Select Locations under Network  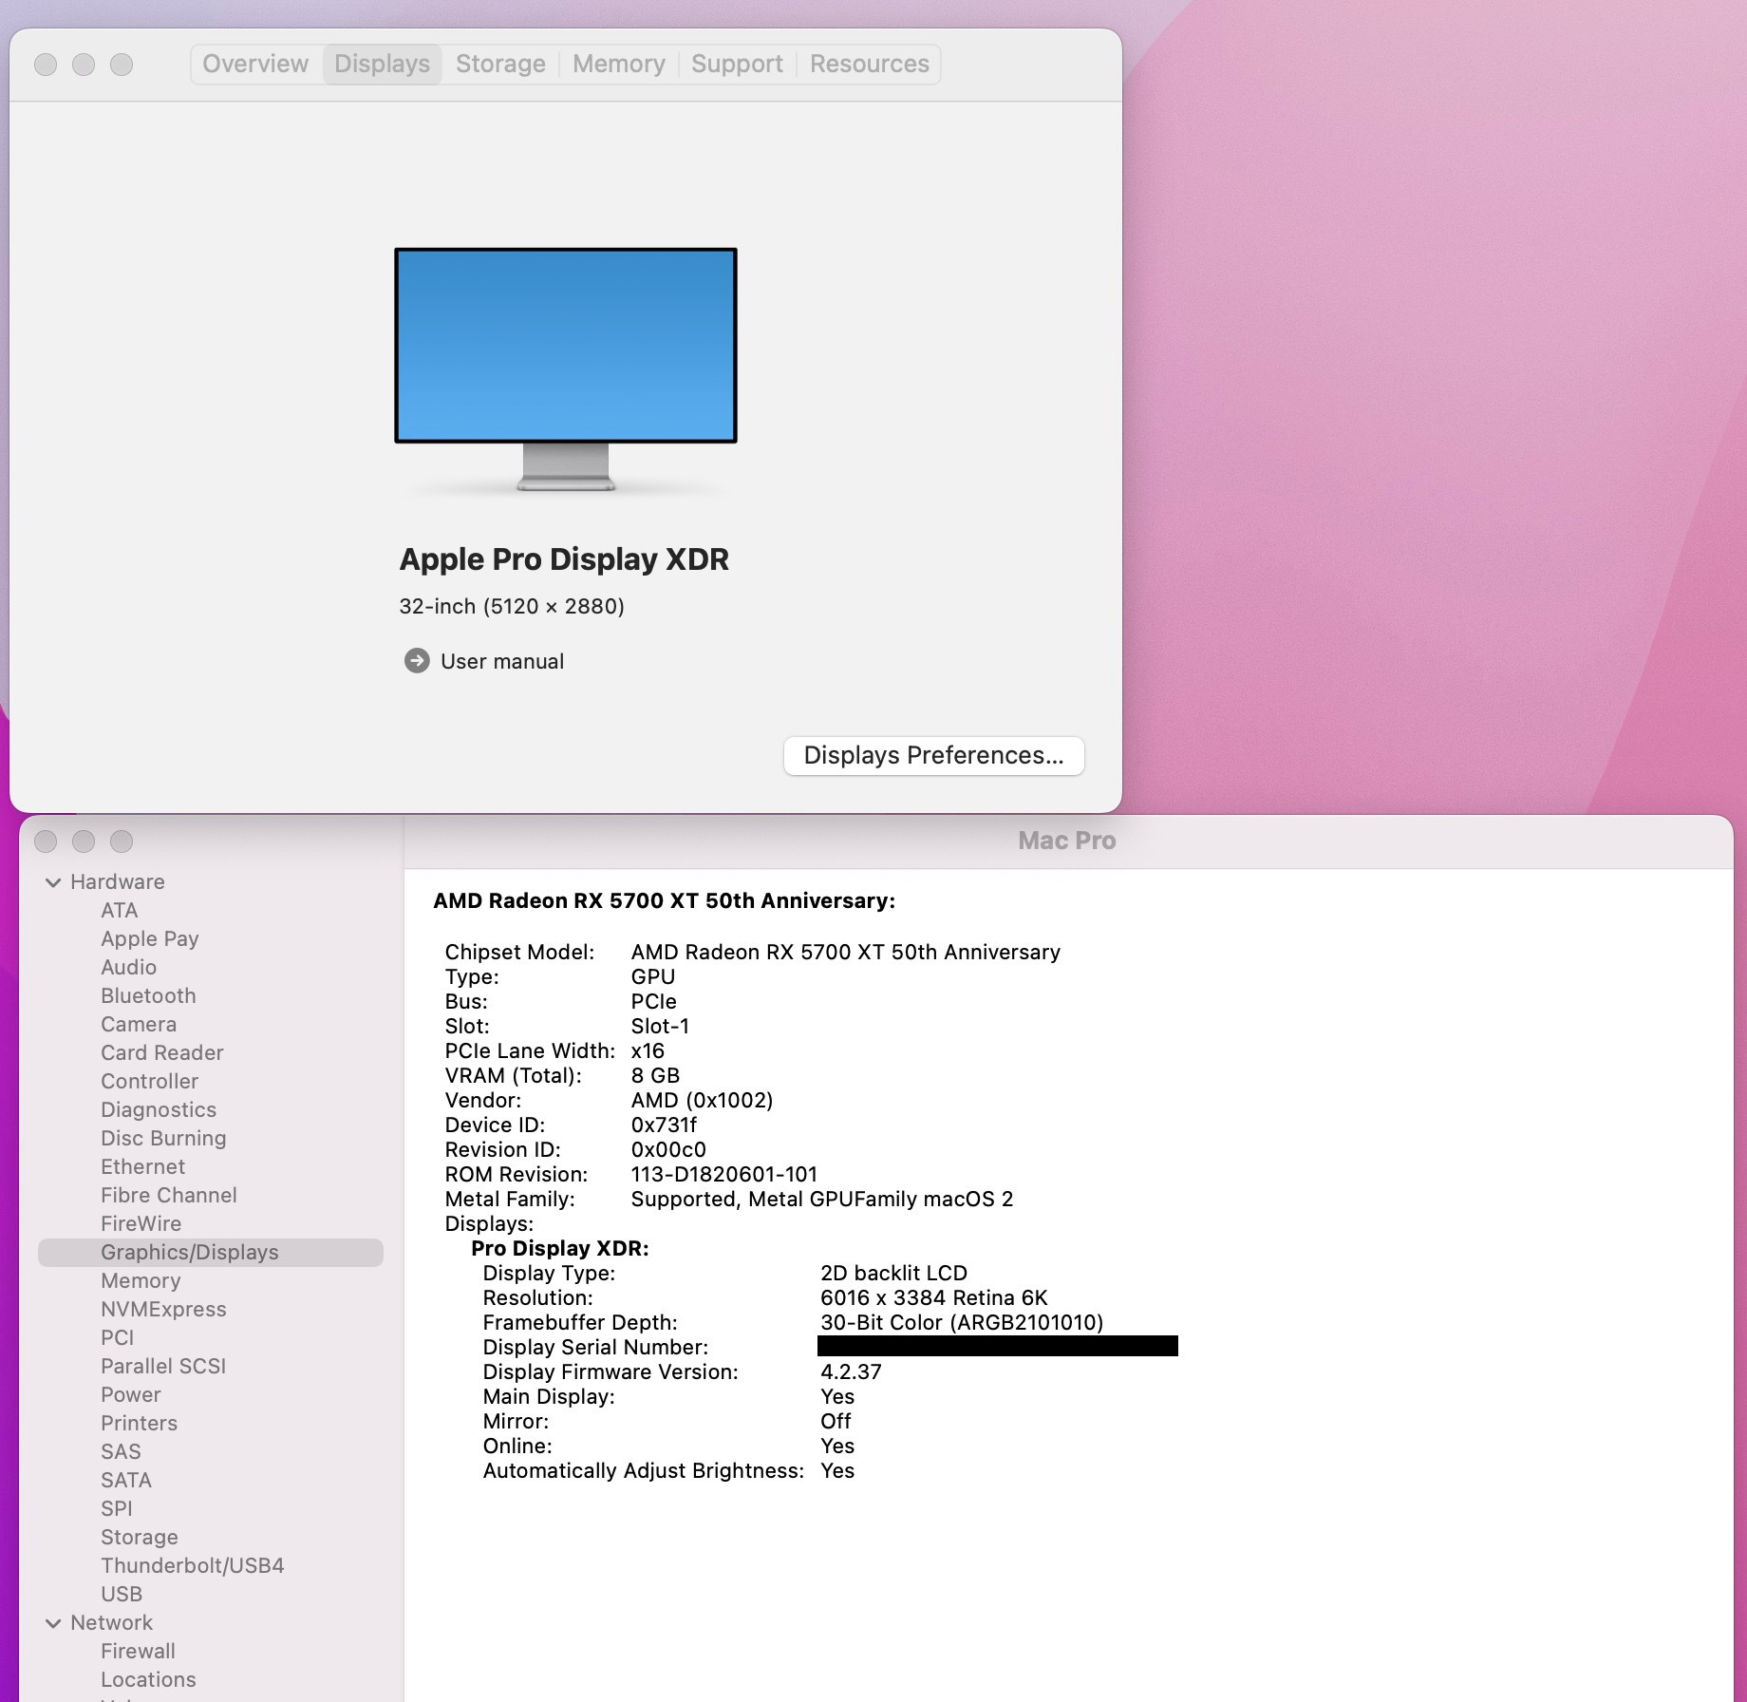coord(149,1679)
